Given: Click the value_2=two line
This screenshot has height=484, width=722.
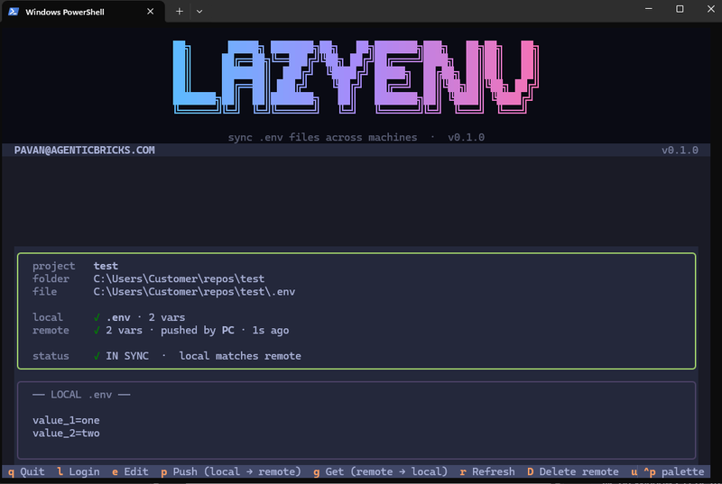Looking at the screenshot, I should coord(66,434).
